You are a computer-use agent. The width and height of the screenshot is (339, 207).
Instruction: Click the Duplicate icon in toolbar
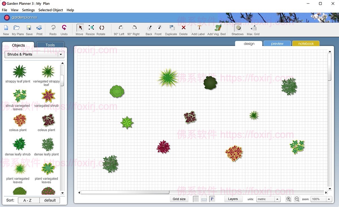[x=172, y=28]
